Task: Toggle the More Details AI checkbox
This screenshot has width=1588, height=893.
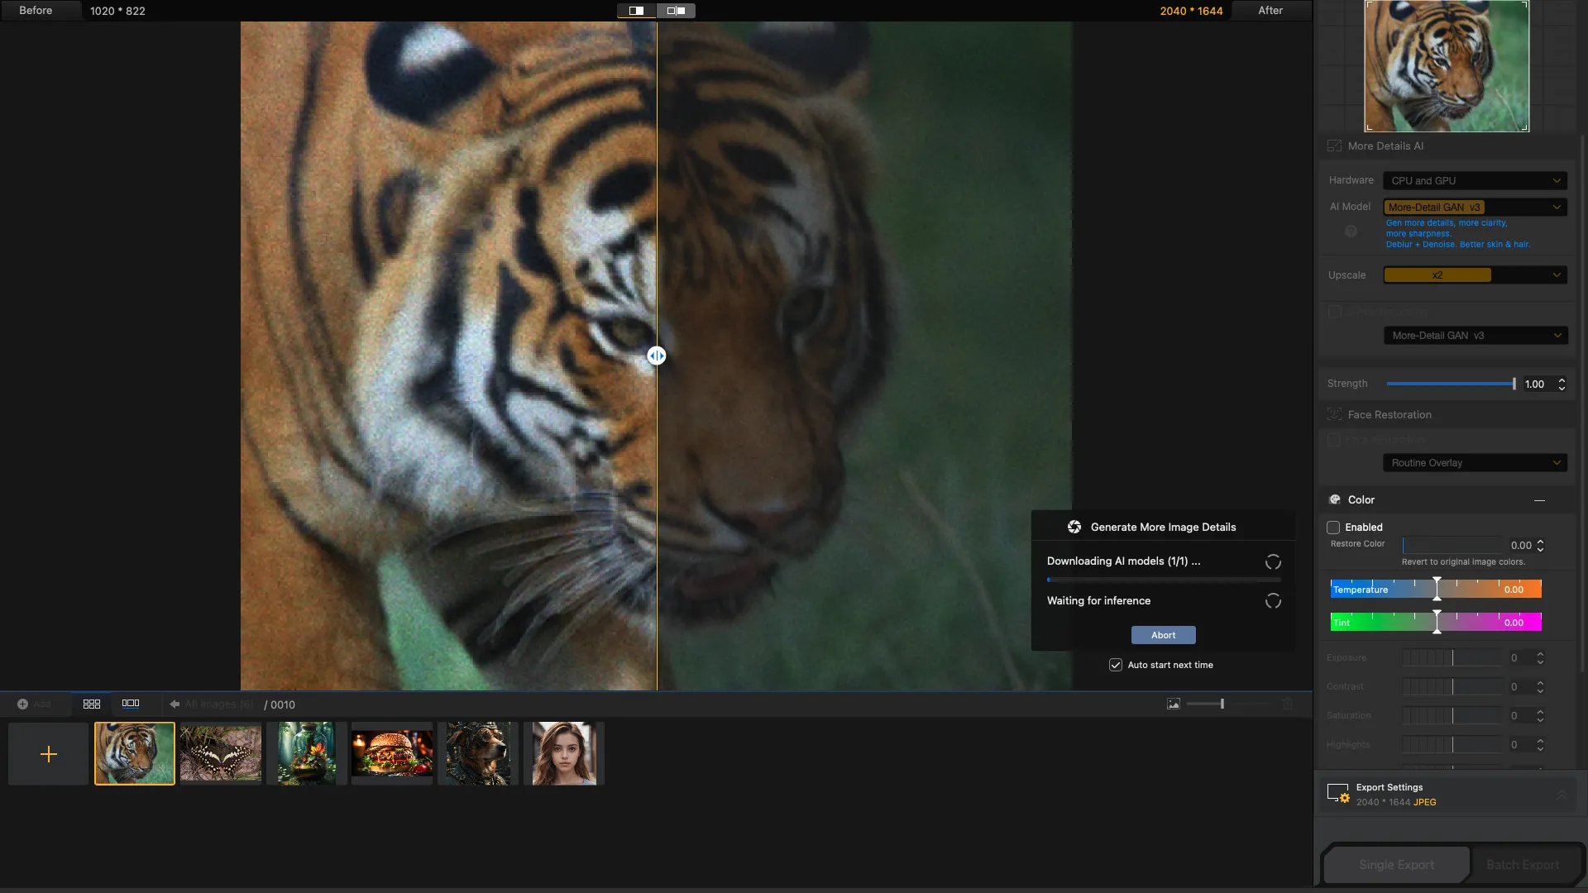Action: point(1334,146)
